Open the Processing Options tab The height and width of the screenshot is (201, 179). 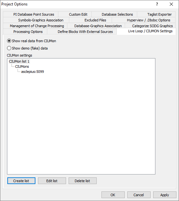28,32
